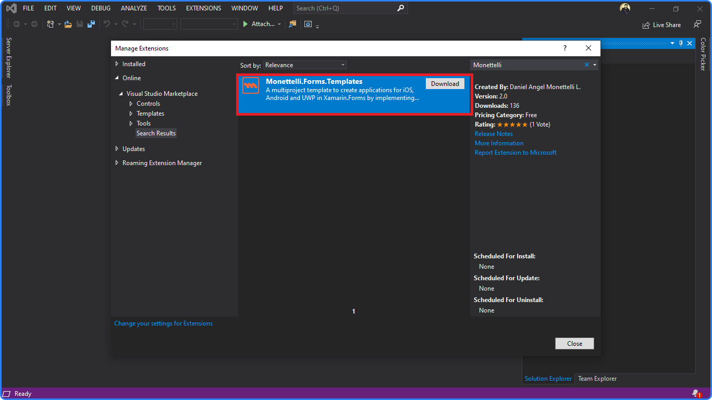Collapse the Online category node
Viewport: 712px width, 400px height.
tap(117, 78)
